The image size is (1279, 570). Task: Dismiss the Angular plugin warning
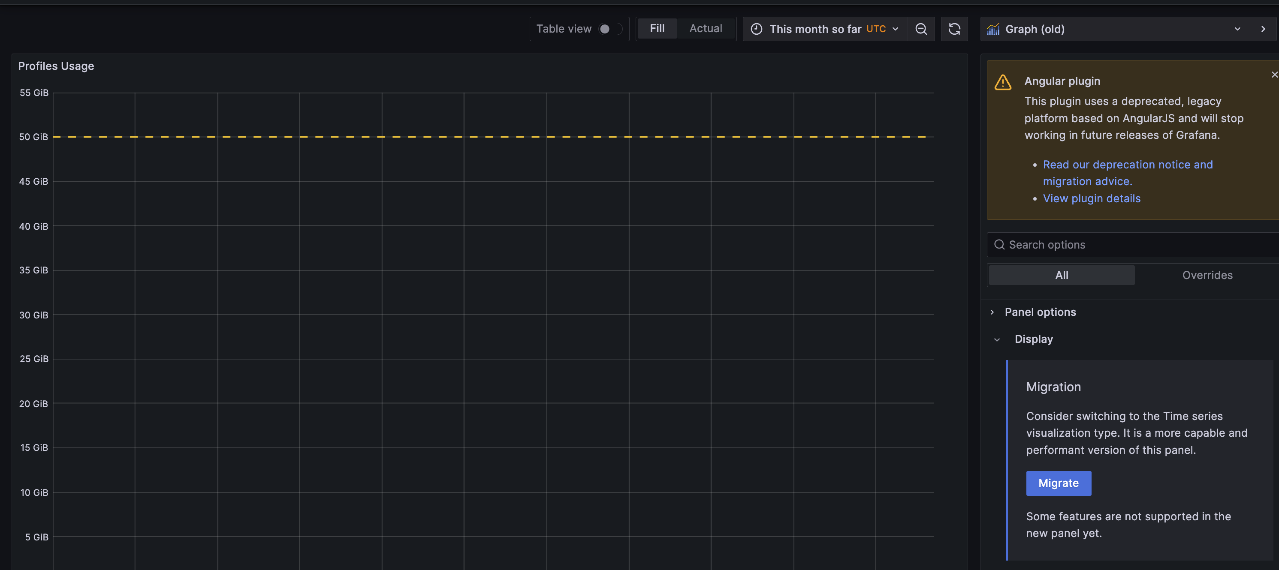pyautogui.click(x=1274, y=75)
